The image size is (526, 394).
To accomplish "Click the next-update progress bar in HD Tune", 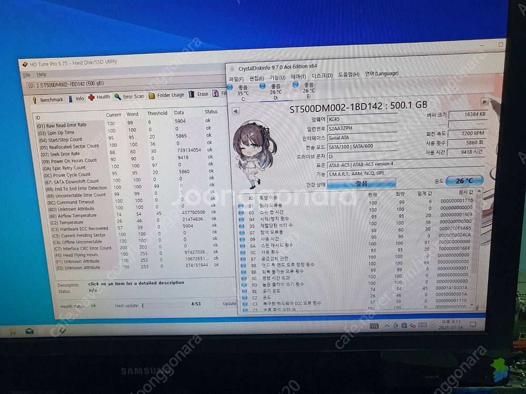I will pos(165,305).
